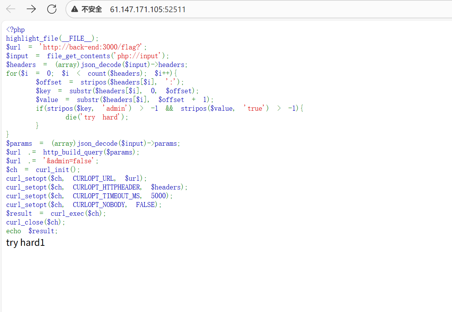Image resolution: width=452 pixels, height=312 pixels.
Task: Click the browser back navigation arrow
Action: [x=10, y=9]
